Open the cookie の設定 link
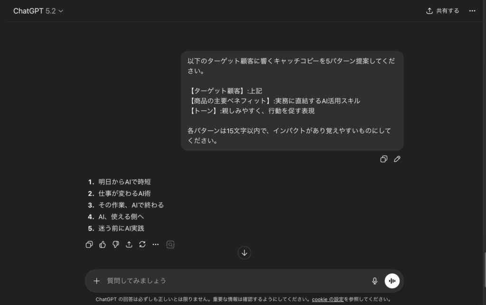Screen dimensions: 486x305 pyautogui.click(x=327, y=299)
